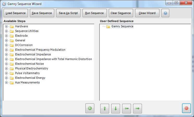Image resolution: width=194 pixels, height=117 pixels.
Task: Select the Gamry Sequence root label
Action: point(122,27)
